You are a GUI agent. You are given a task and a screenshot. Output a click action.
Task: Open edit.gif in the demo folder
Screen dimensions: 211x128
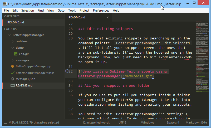[24, 54]
